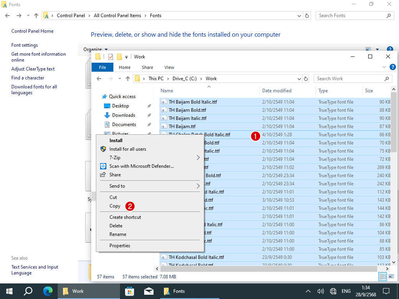
Task: Open the View ribbon tab
Action: pyautogui.click(x=169, y=67)
